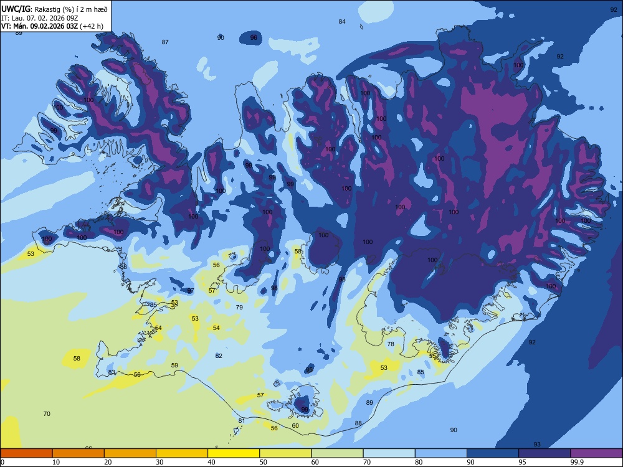Click the initial time 'IT: Lau. 07. 02. 2026 09Z'
The height and width of the screenshot is (467, 623).
click(x=39, y=18)
